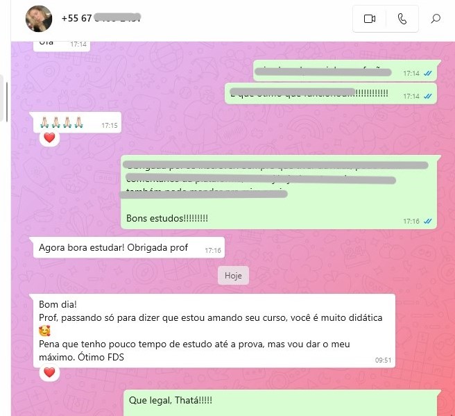Click heart reaction under Bom dia message
This screenshot has width=455, height=416.
(x=49, y=372)
